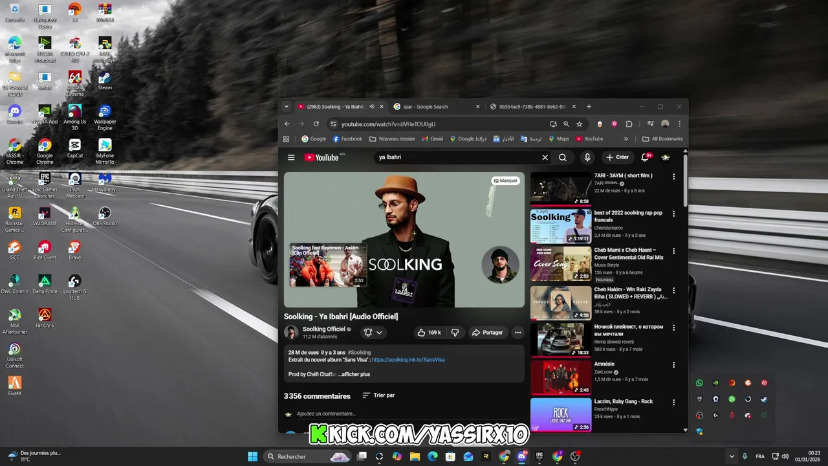Switch to azar - Google Search tab

[x=437, y=107]
